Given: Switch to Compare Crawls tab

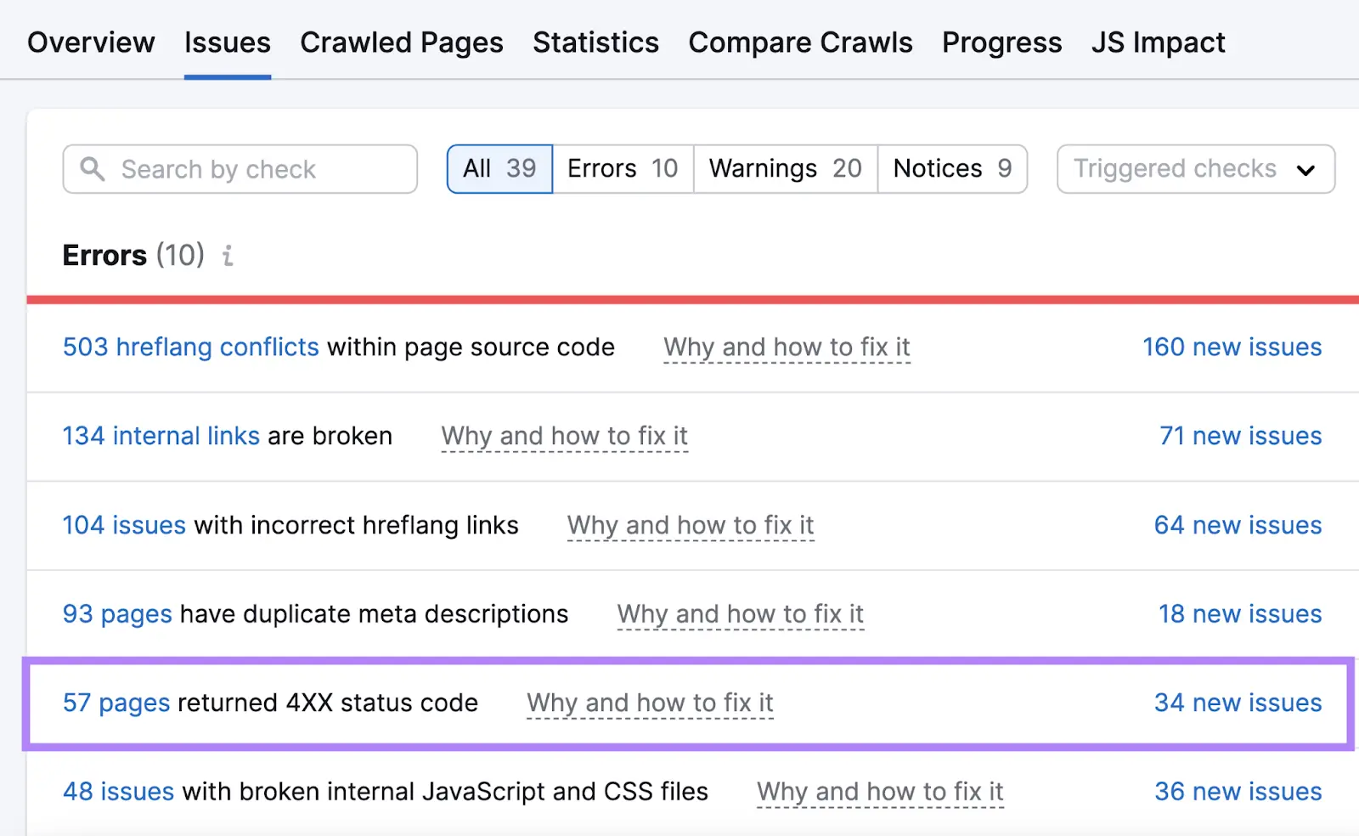Looking at the screenshot, I should [800, 42].
